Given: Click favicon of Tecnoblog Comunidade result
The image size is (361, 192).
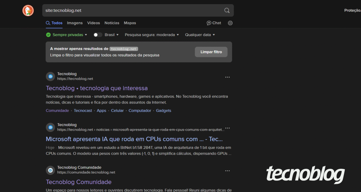Looking at the screenshot, I should point(50,170).
